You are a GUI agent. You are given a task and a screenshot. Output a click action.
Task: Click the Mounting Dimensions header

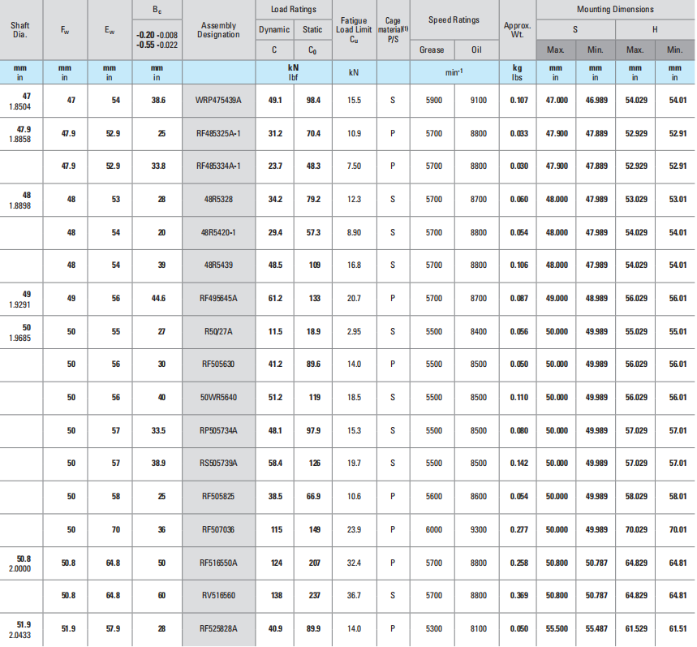[615, 9]
